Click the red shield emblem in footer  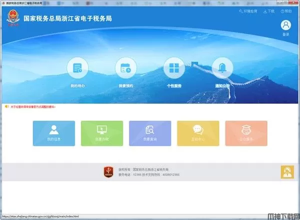click(108, 172)
